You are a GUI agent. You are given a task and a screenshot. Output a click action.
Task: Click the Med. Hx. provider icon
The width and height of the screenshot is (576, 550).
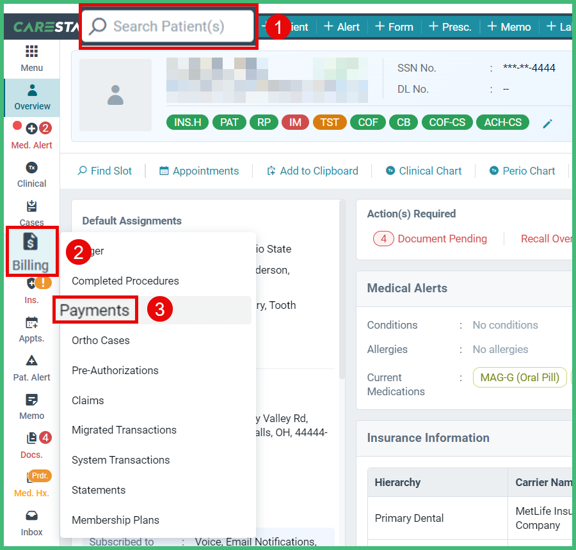point(31,483)
